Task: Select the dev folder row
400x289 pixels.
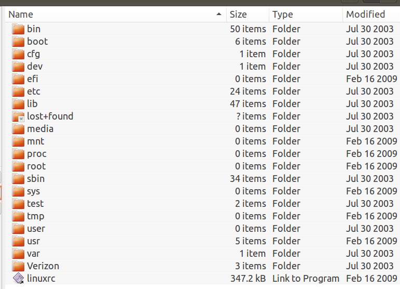Action: click(x=202, y=67)
